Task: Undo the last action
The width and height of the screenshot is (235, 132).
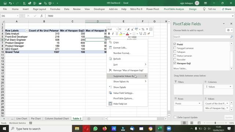Action: (10, 3)
